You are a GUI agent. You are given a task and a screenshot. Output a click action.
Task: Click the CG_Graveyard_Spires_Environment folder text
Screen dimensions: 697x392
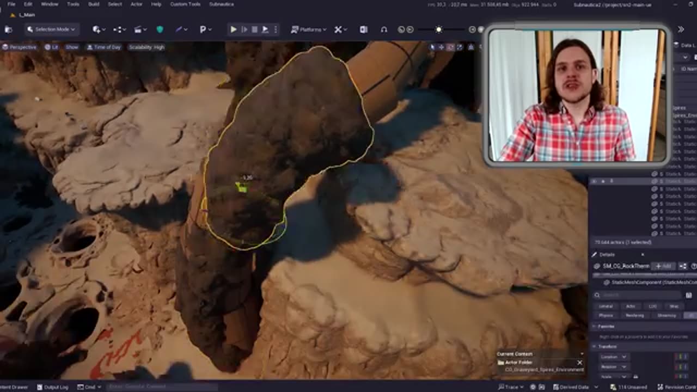(544, 370)
